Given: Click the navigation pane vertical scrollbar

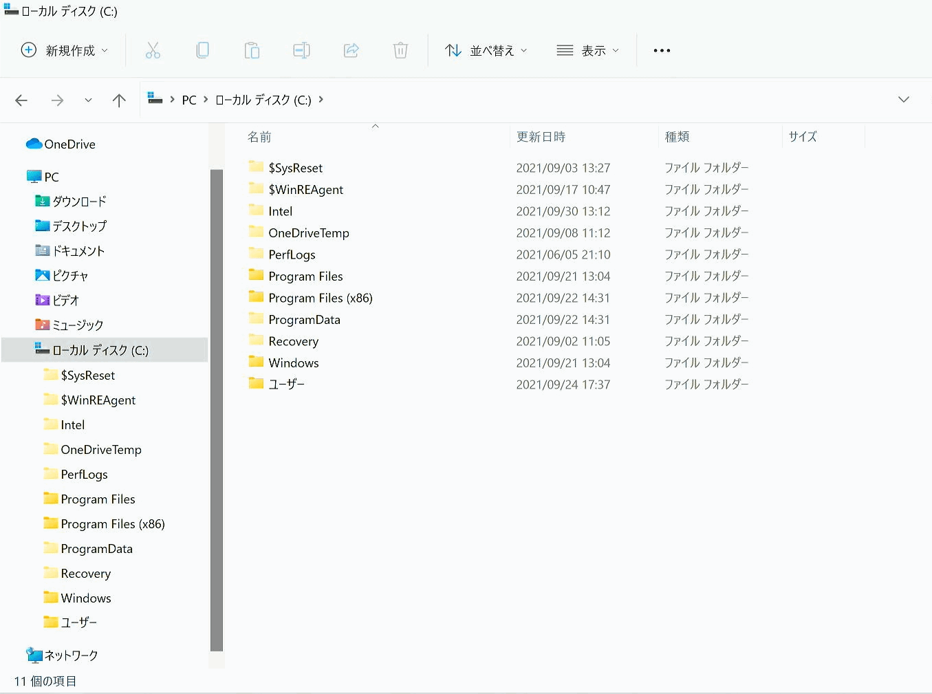Looking at the screenshot, I should coord(217,410).
